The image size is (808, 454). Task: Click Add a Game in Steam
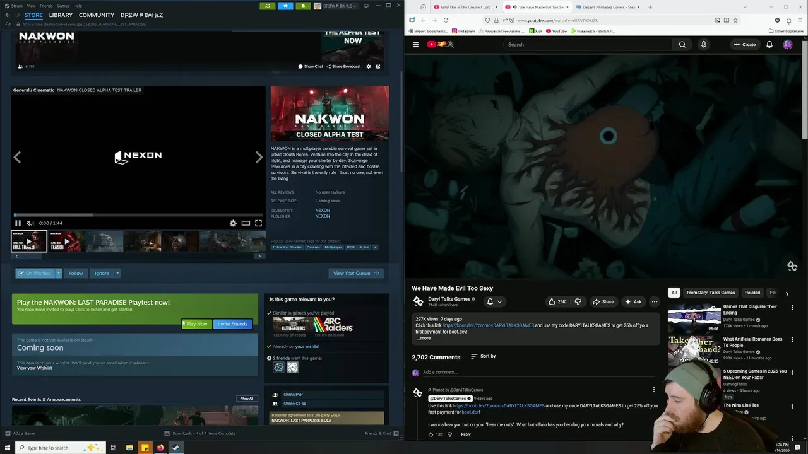point(20,433)
